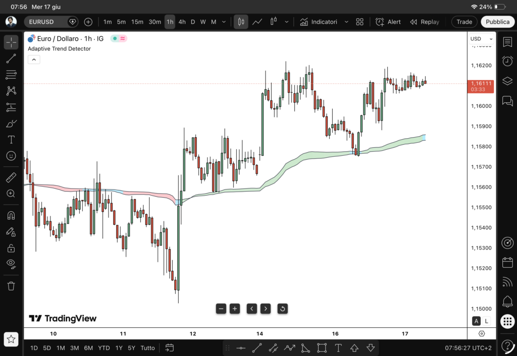Open the watchlist panel icon
This screenshot has width=517, height=356.
507,42
